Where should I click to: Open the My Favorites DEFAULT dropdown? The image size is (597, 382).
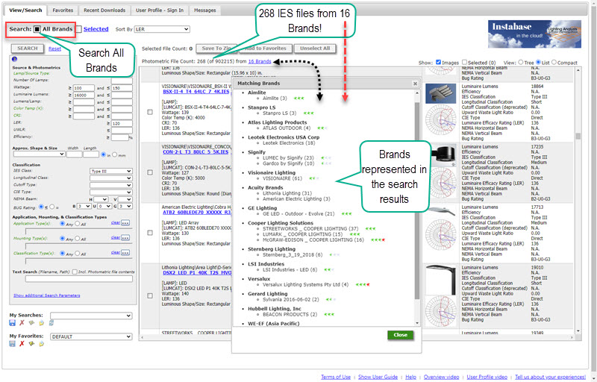[91, 336]
